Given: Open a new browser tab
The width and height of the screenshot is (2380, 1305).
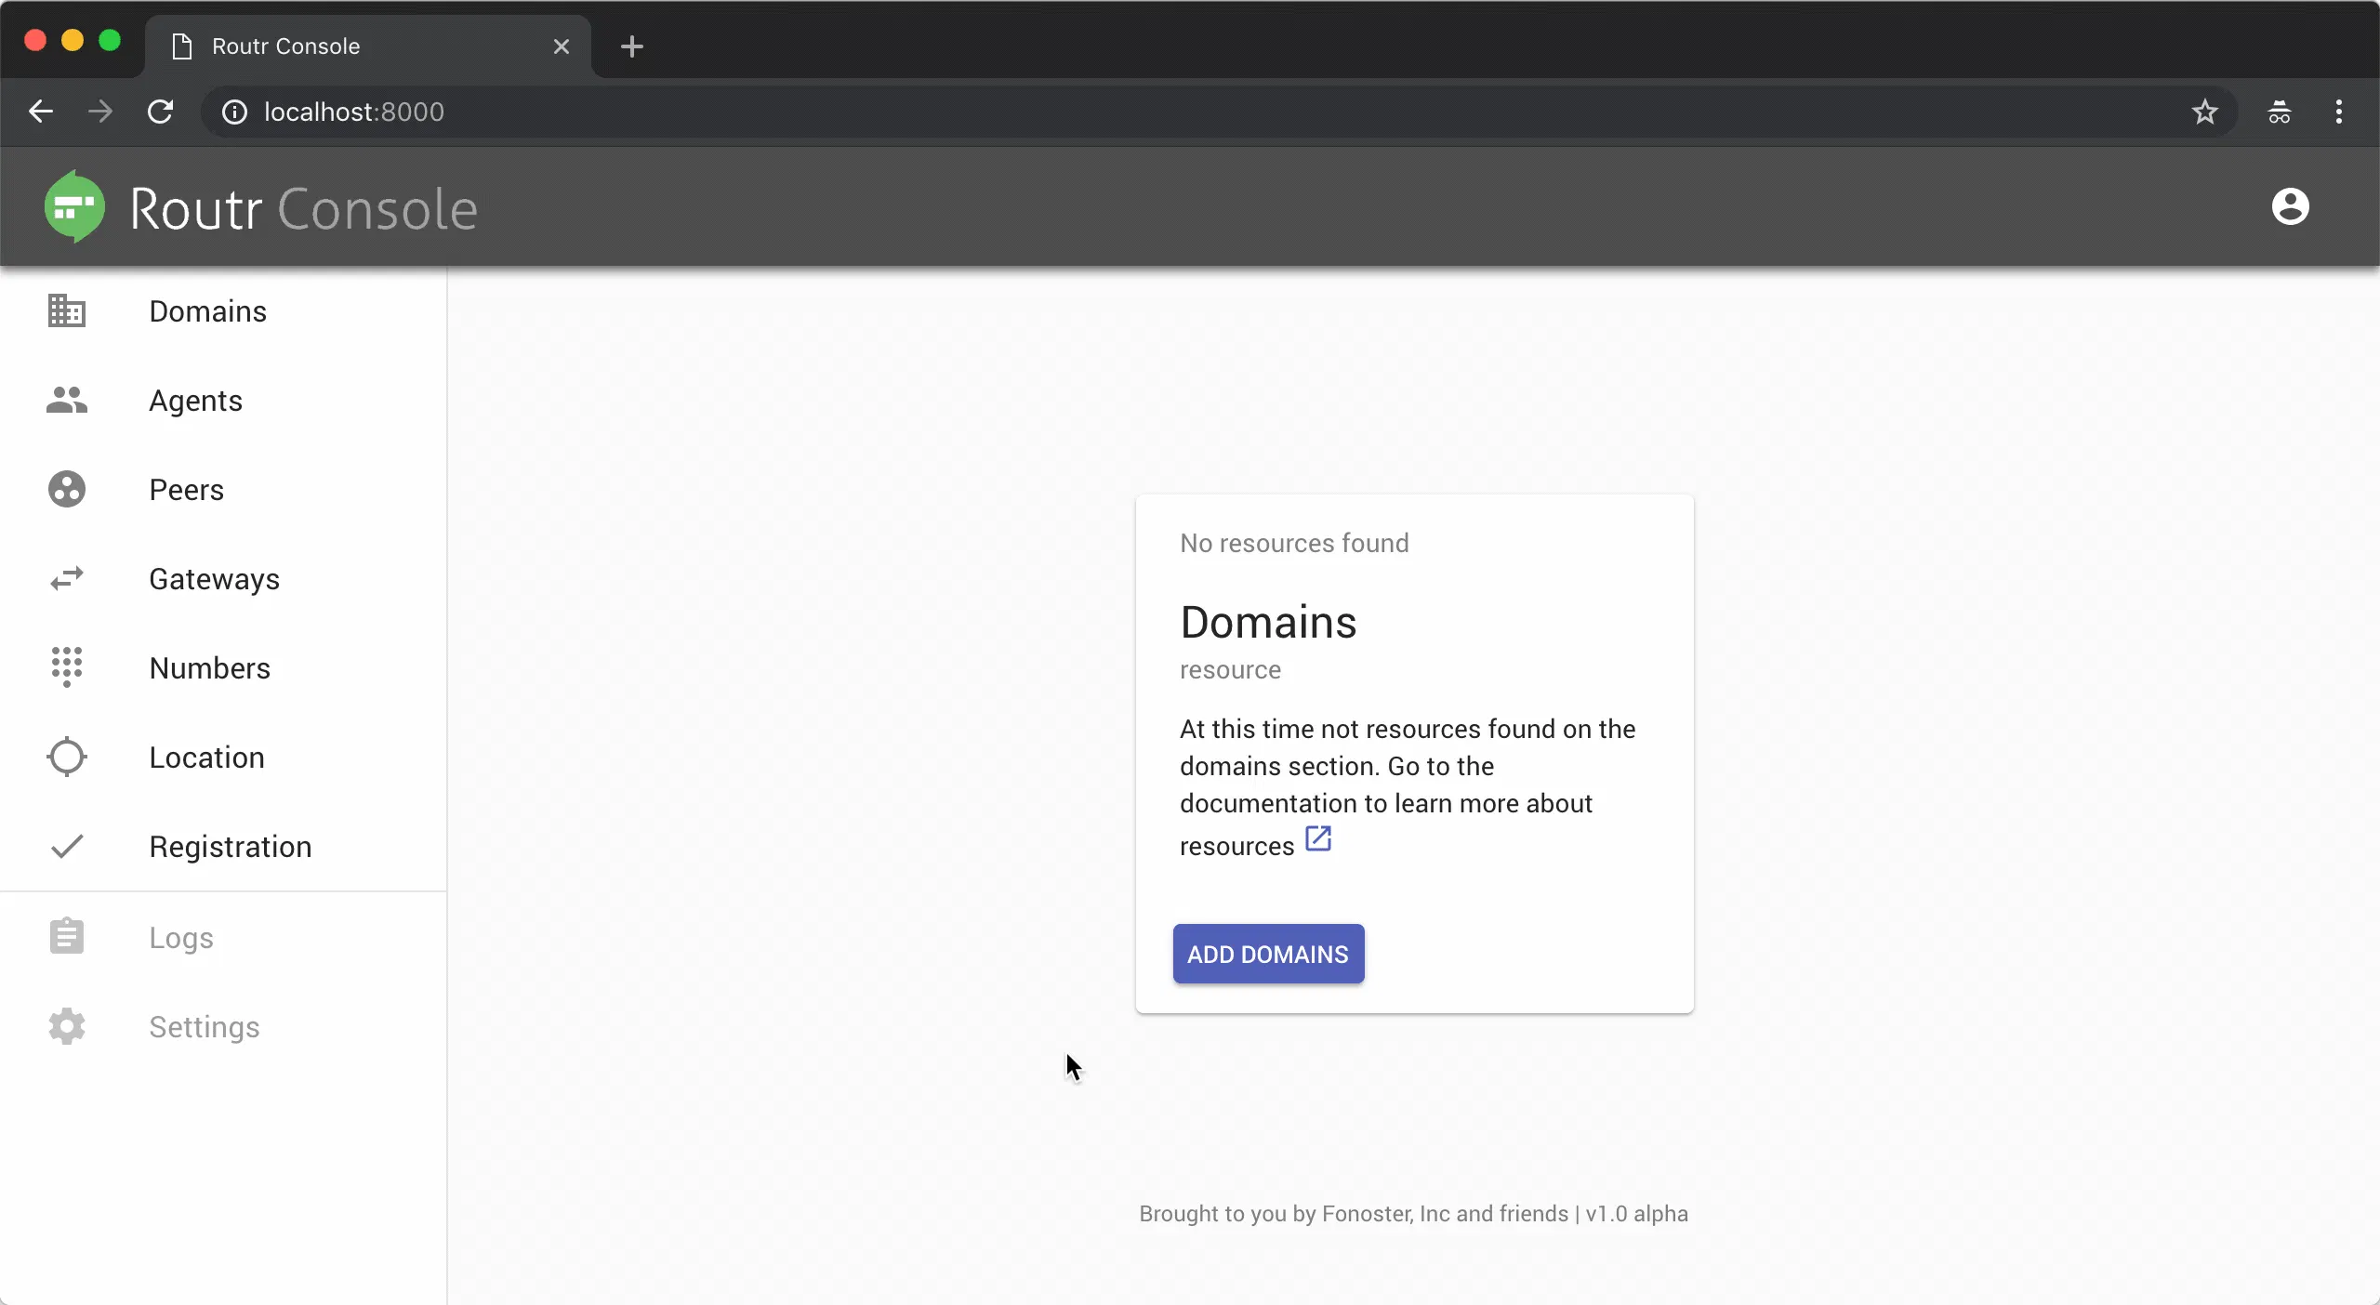Looking at the screenshot, I should coord(632,46).
